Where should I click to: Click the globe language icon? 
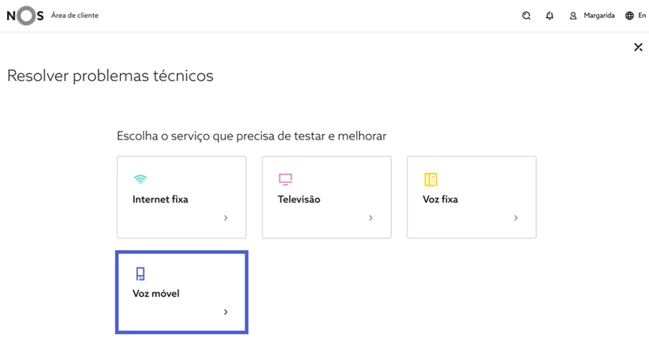tap(630, 16)
